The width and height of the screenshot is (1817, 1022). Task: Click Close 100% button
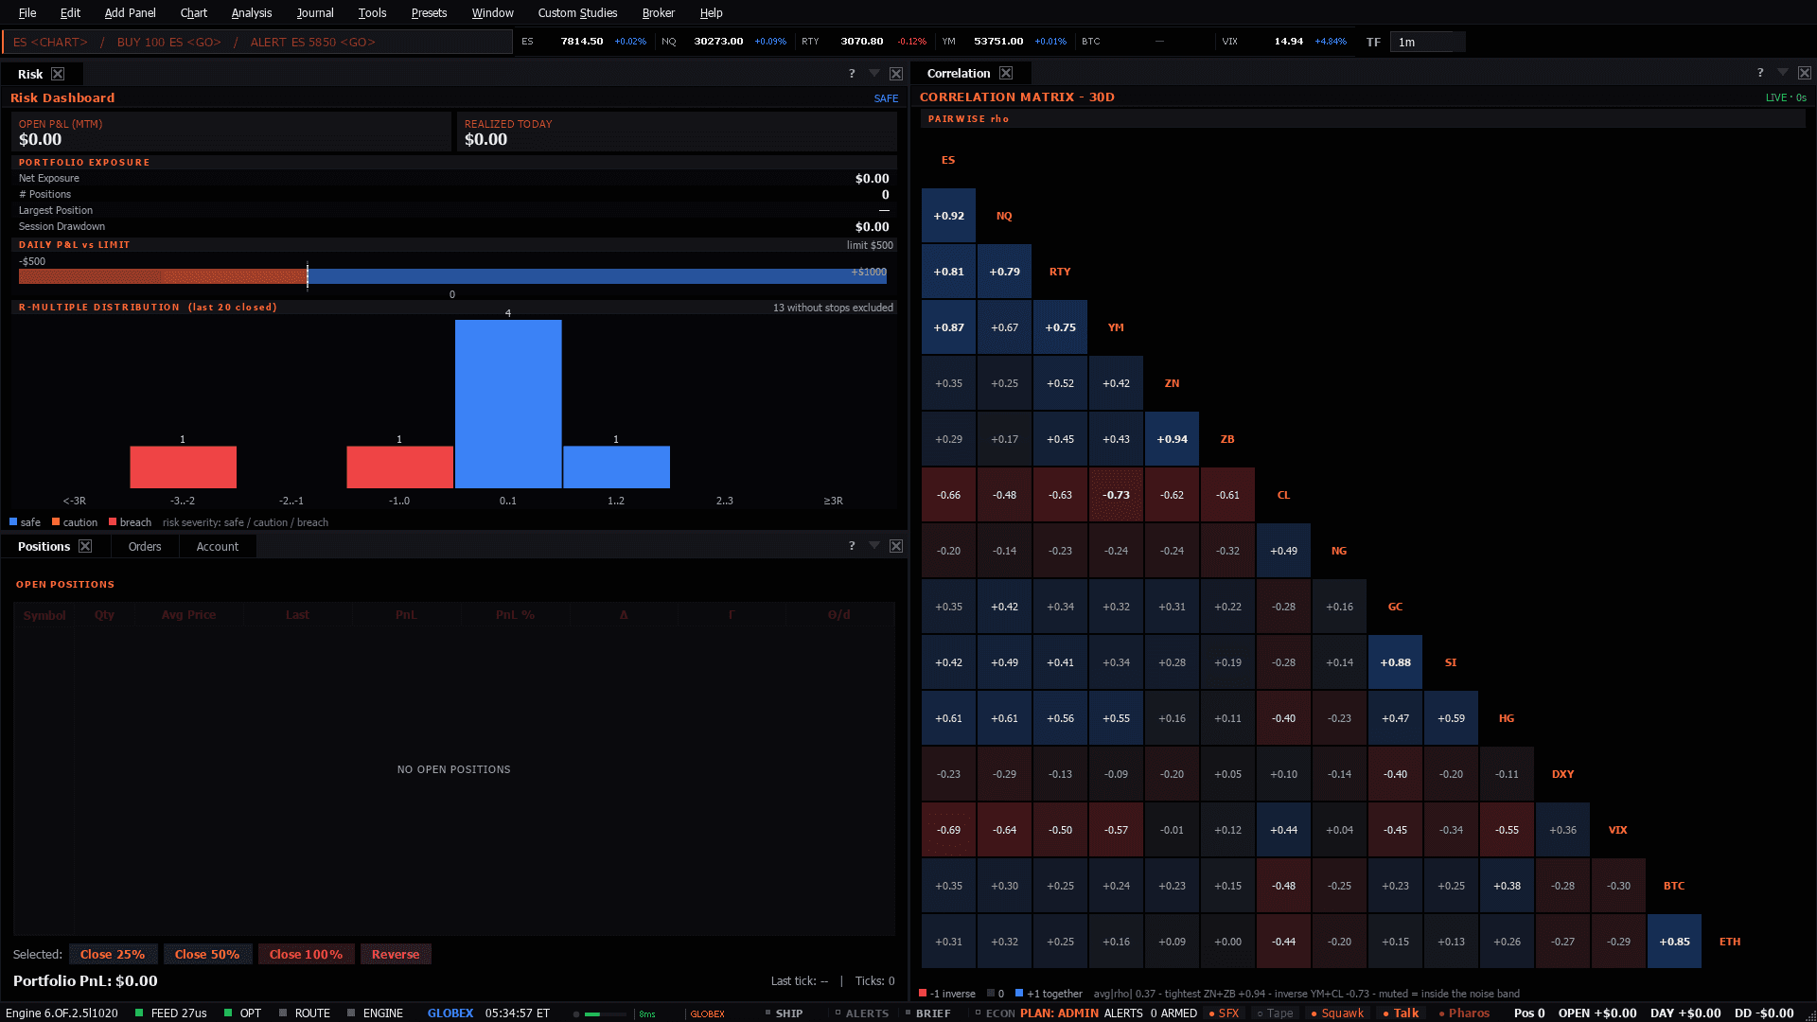click(x=306, y=954)
